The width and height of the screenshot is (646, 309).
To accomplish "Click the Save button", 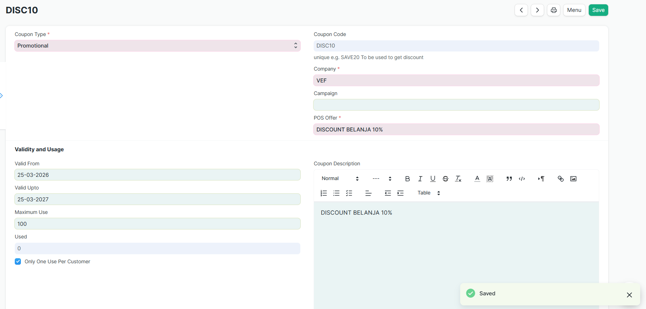I will tap(598, 10).
